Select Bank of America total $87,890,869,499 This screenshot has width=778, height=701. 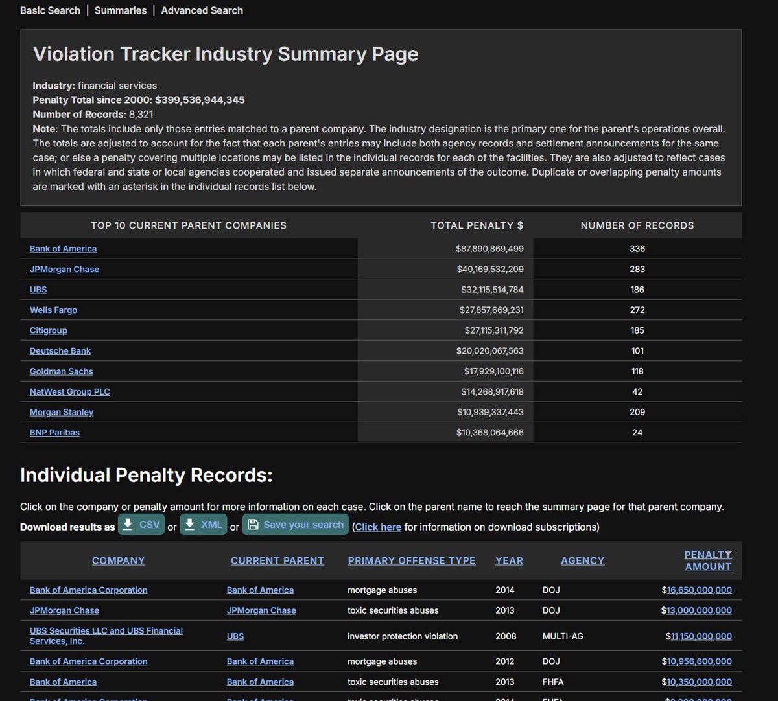pyautogui.click(x=489, y=249)
